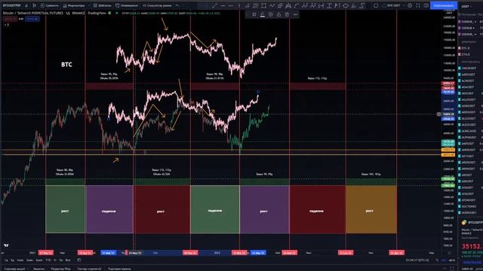Screen dimensions: 483x271
Task: Click the red sell price button
Action: coord(10,19)
